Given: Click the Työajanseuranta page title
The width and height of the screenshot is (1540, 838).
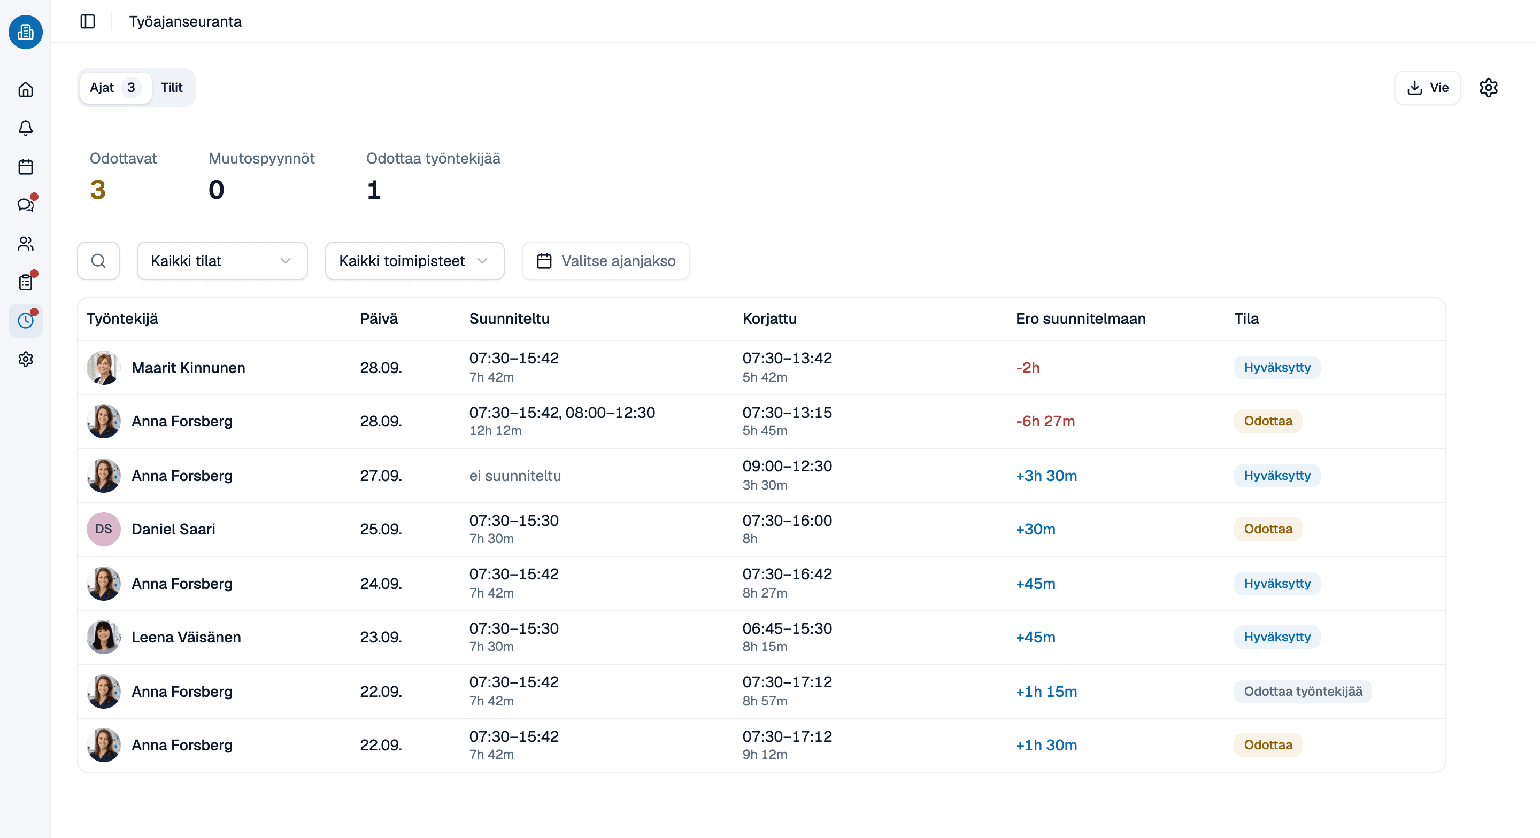Looking at the screenshot, I should (186, 21).
